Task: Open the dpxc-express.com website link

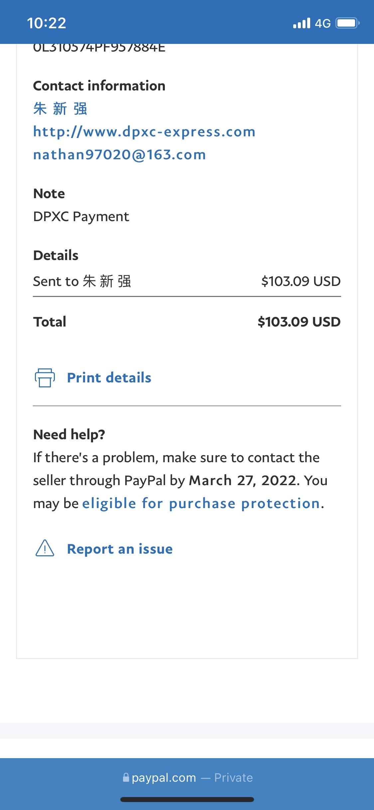Action: pyautogui.click(x=144, y=132)
